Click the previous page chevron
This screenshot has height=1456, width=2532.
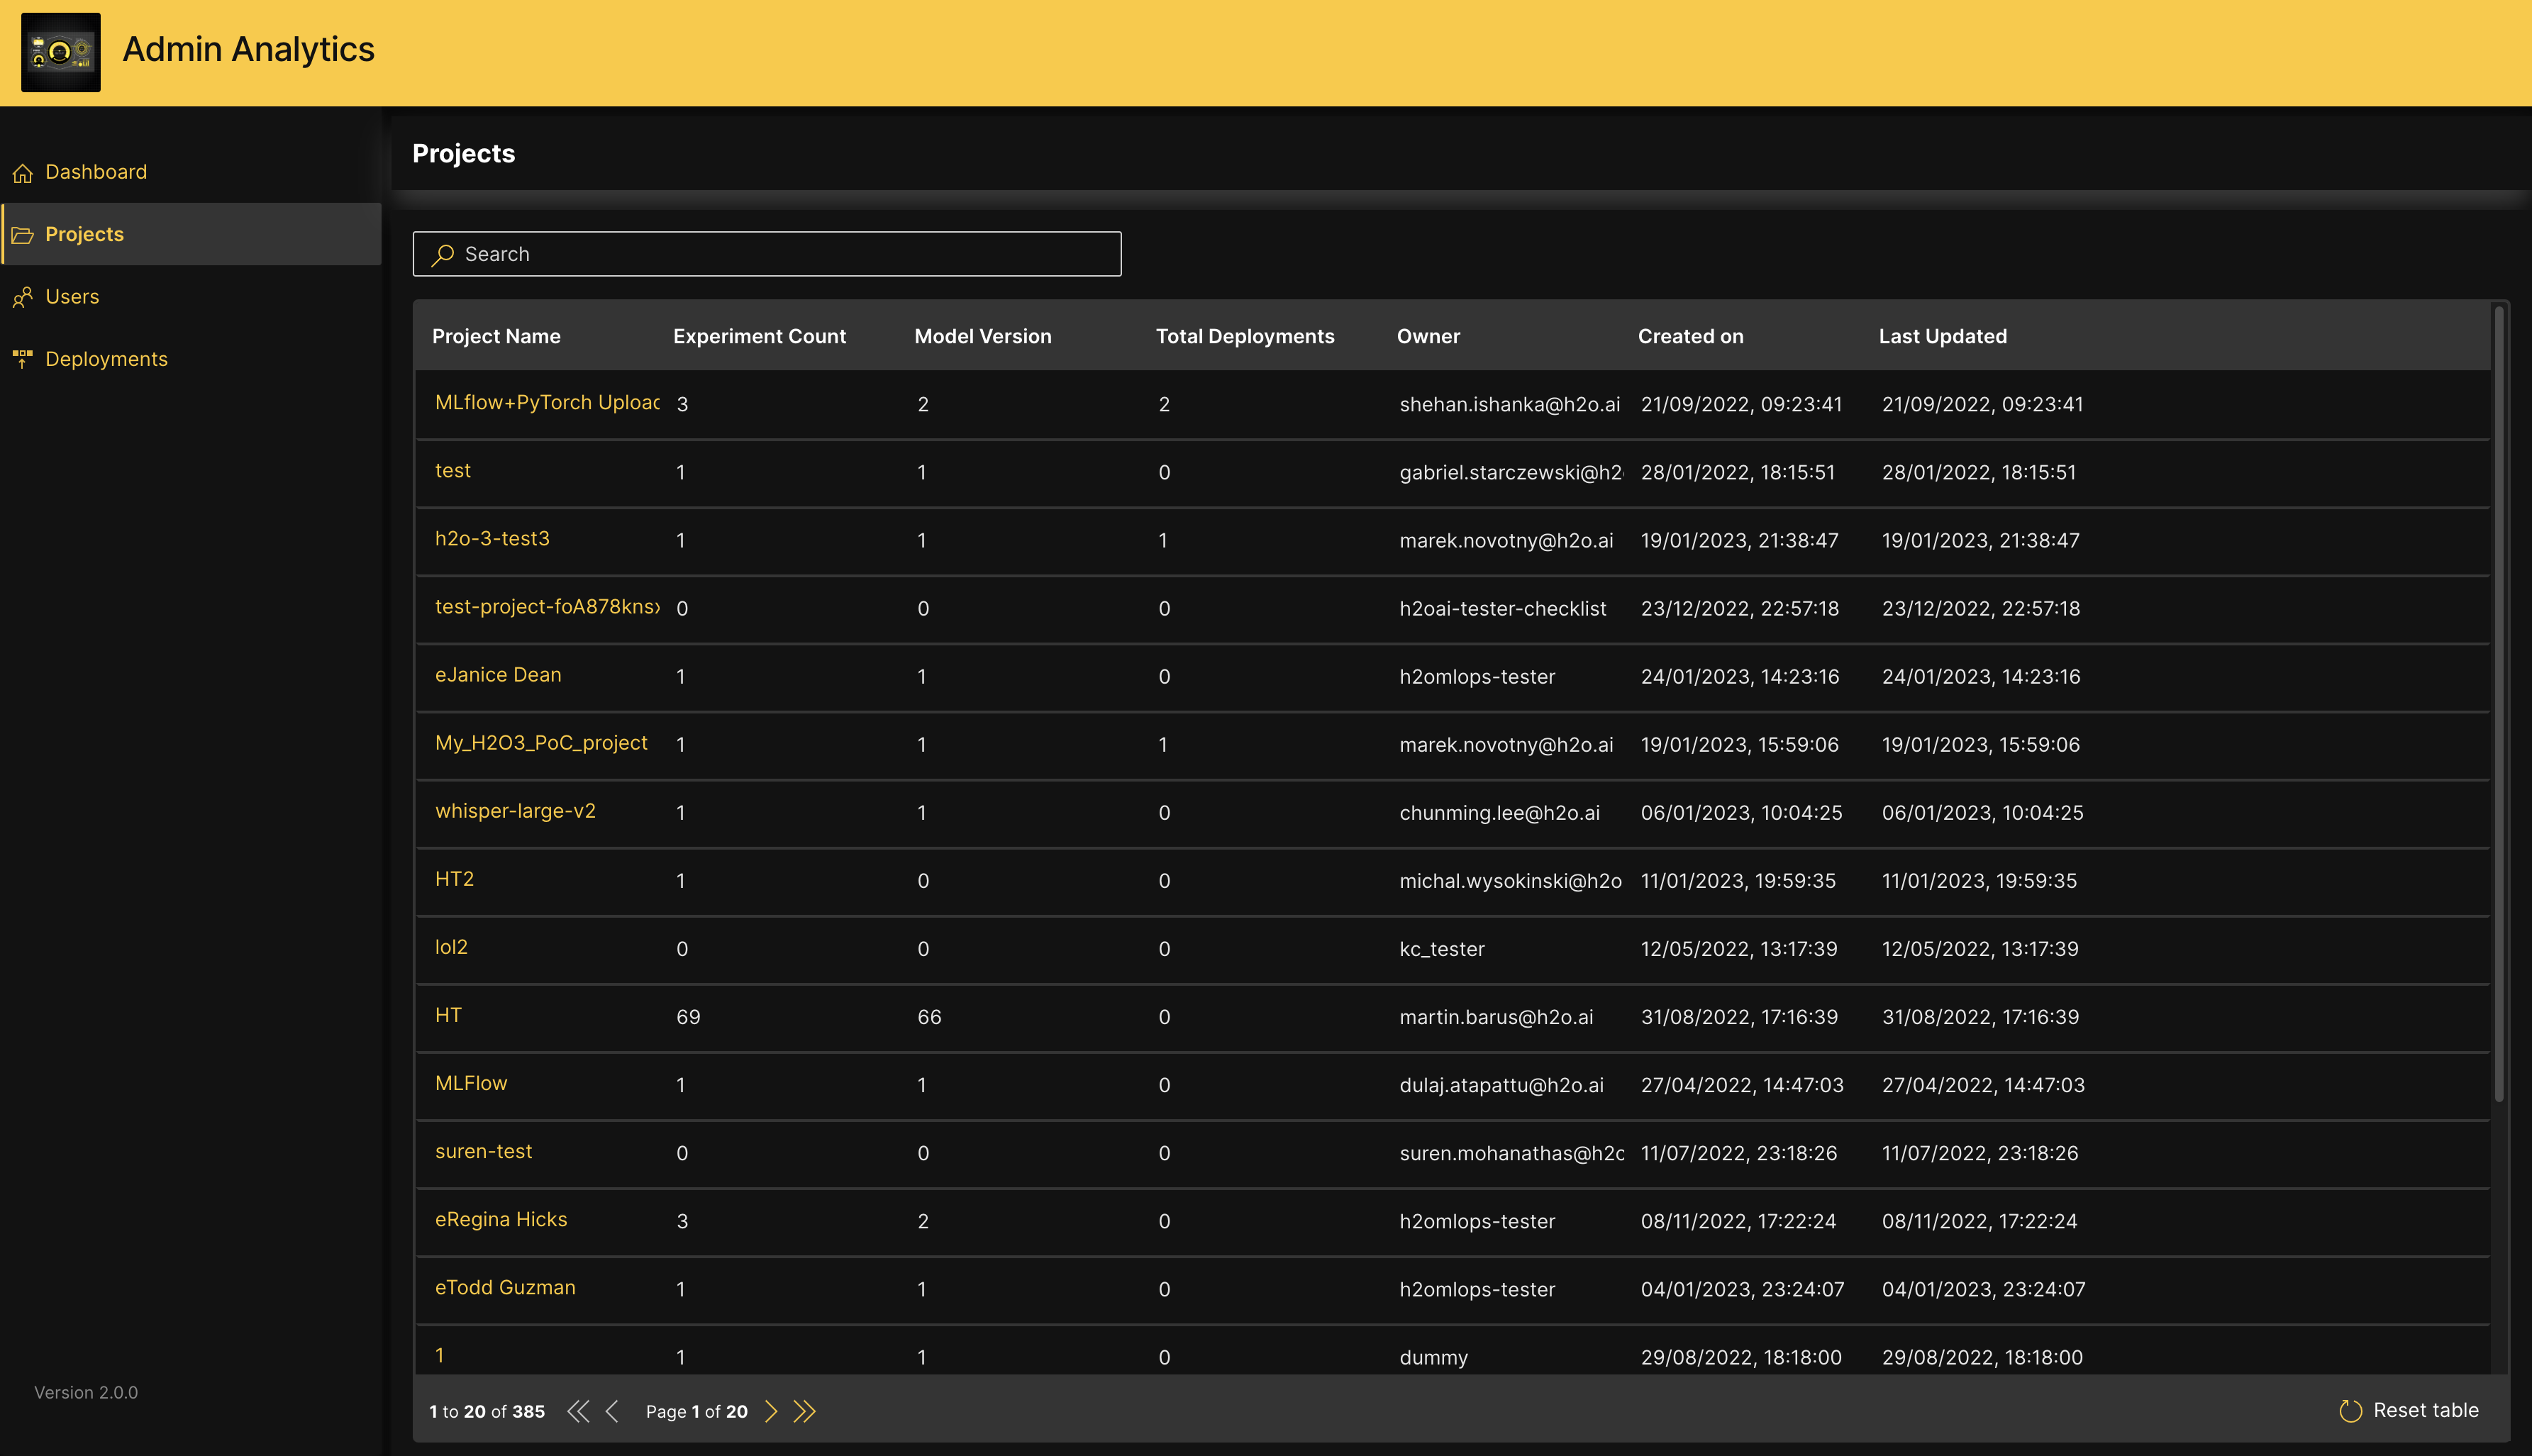pos(612,1411)
